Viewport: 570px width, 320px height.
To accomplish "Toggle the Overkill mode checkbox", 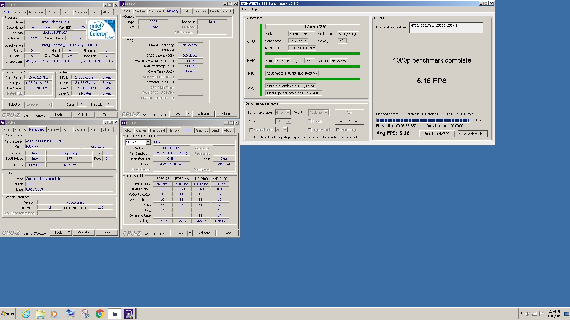I will tap(251, 130).
